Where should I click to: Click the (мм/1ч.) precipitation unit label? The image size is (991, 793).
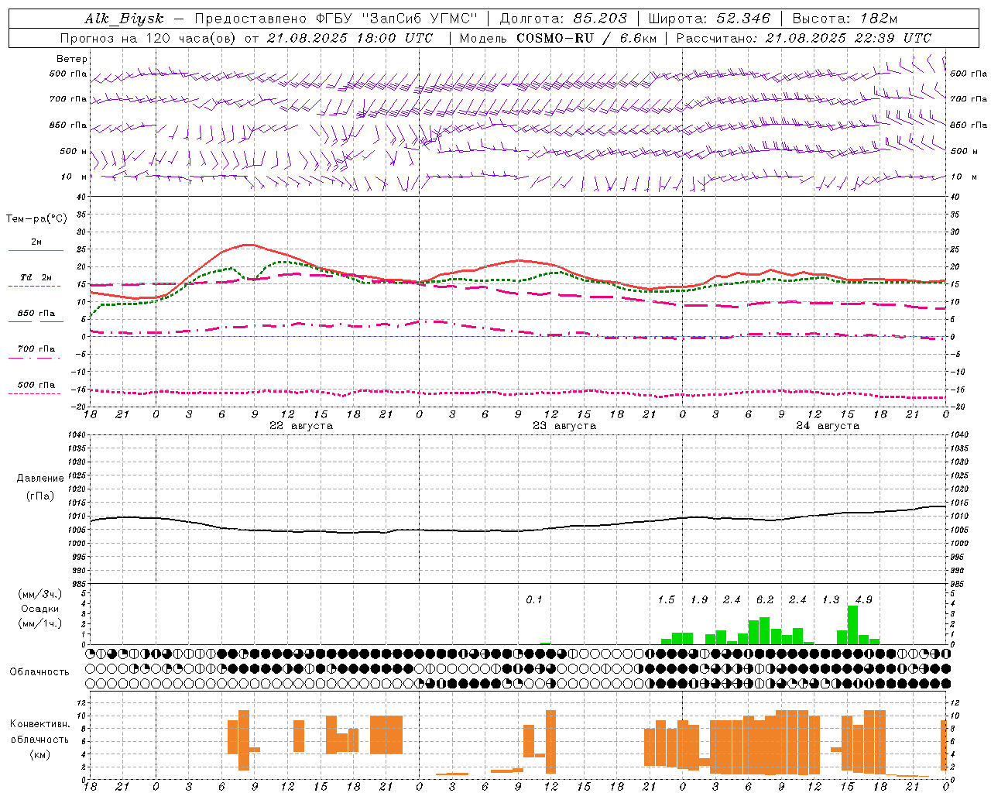pos(40,623)
